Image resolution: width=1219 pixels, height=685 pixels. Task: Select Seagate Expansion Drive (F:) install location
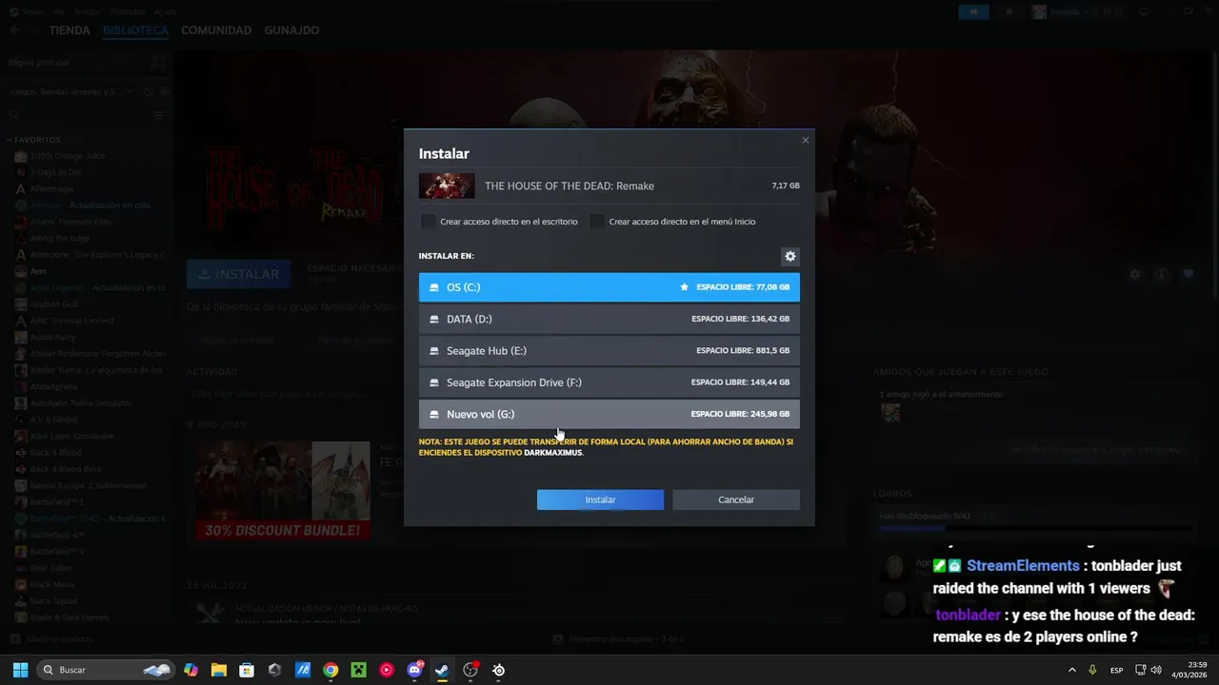(609, 382)
